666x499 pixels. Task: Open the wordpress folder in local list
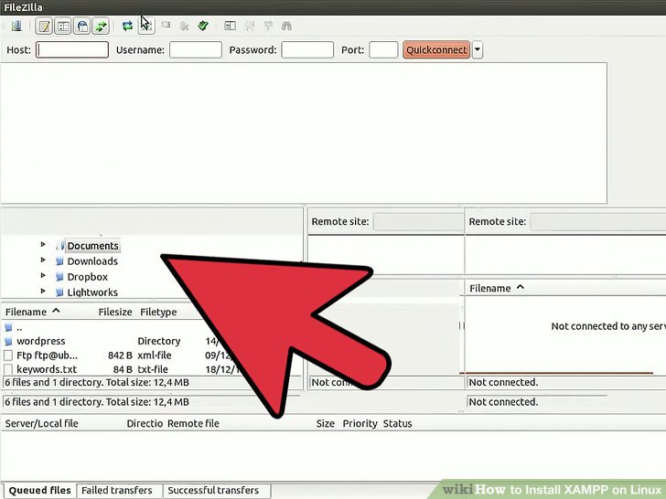40,341
